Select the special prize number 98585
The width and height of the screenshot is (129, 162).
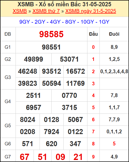coord(51,34)
